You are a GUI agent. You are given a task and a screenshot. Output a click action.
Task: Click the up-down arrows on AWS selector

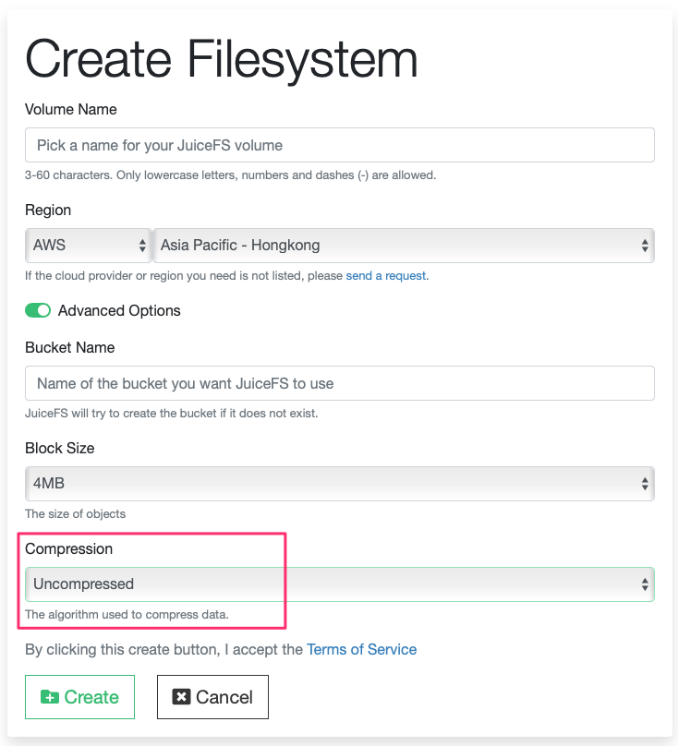coord(142,246)
